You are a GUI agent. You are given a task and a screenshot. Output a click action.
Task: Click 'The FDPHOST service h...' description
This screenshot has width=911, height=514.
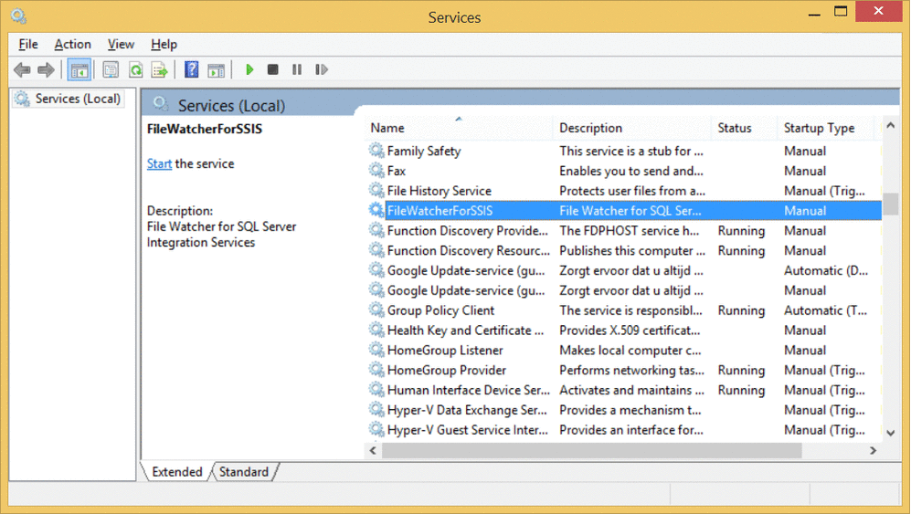[x=630, y=231]
